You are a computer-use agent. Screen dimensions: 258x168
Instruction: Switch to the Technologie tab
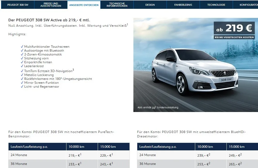click(216, 5)
